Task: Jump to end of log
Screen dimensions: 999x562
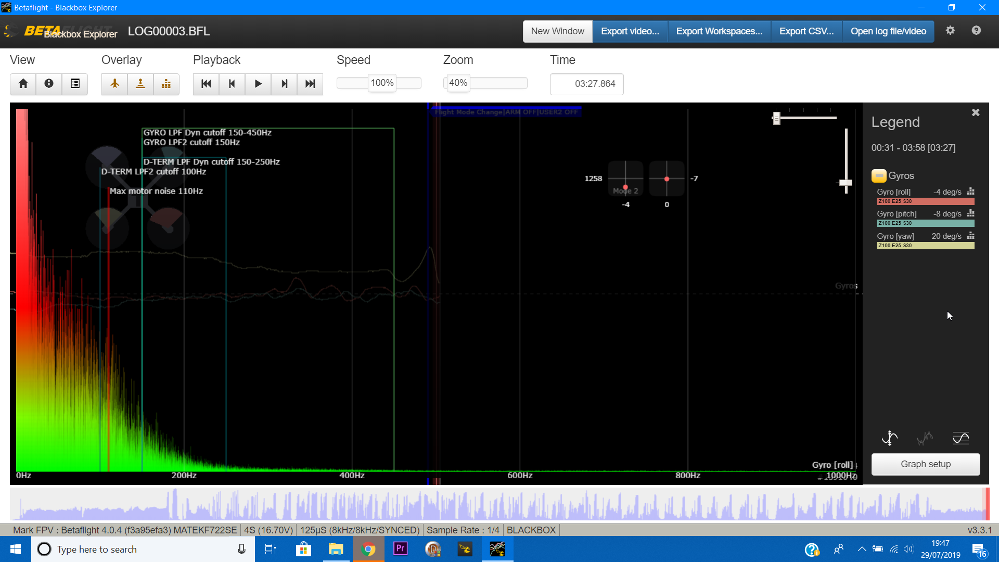Action: pyautogui.click(x=310, y=84)
